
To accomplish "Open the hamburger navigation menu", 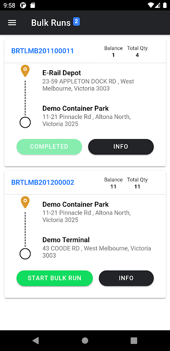I will tap(12, 23).
